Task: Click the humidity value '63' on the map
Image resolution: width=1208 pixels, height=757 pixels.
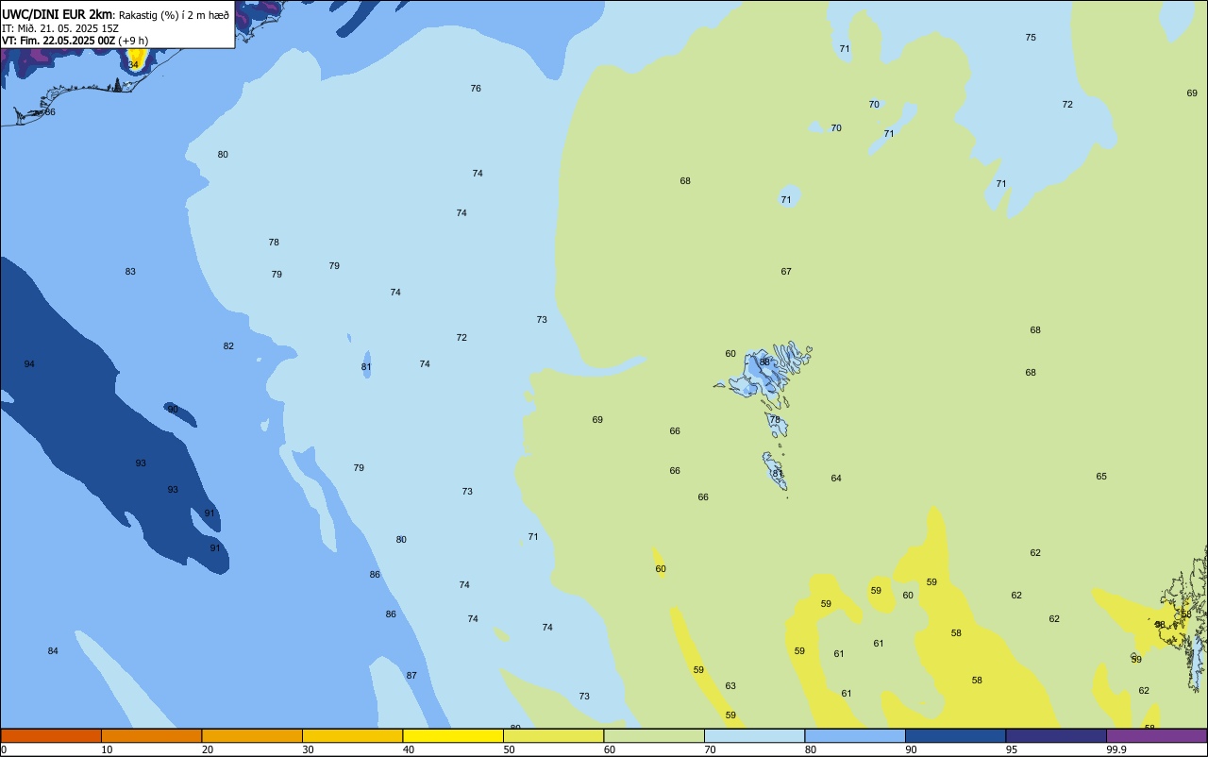Action: click(x=730, y=686)
